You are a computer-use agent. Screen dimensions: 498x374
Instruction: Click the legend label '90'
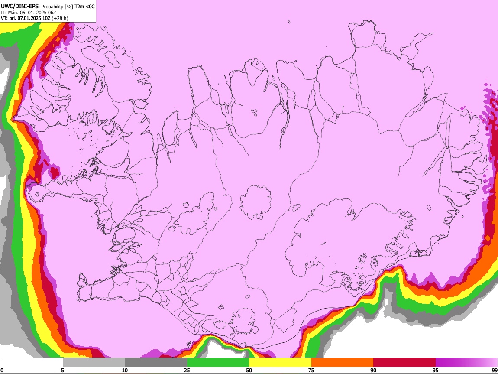[x=373, y=371]
